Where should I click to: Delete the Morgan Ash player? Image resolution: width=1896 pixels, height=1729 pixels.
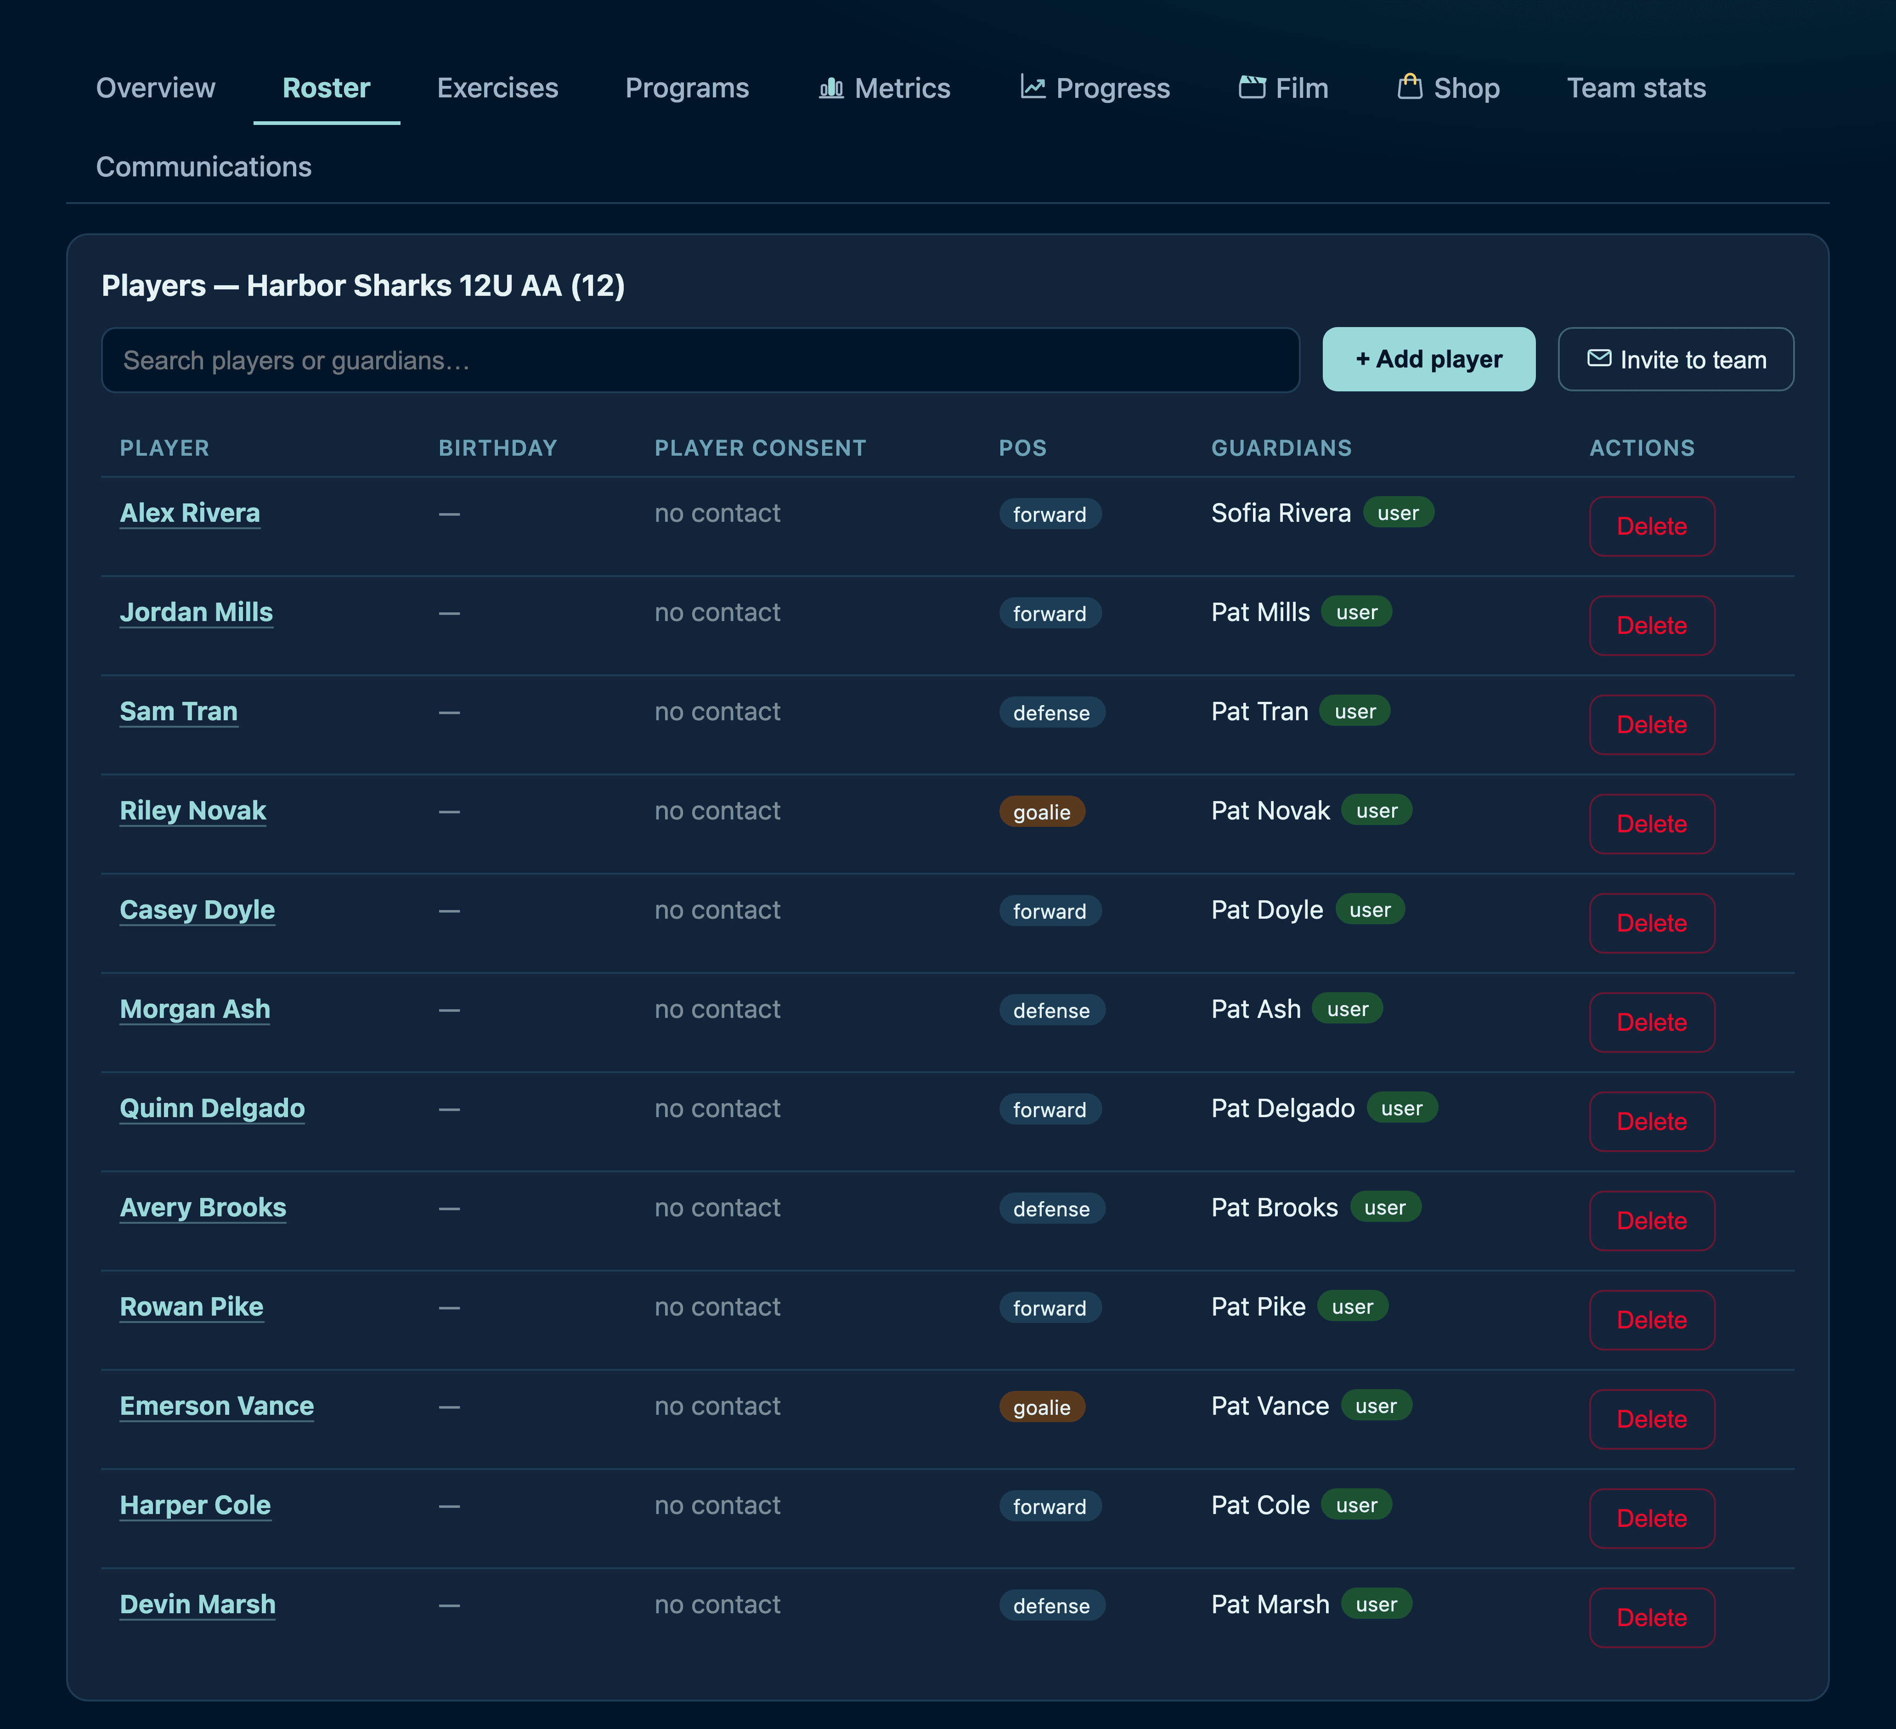tap(1652, 1023)
